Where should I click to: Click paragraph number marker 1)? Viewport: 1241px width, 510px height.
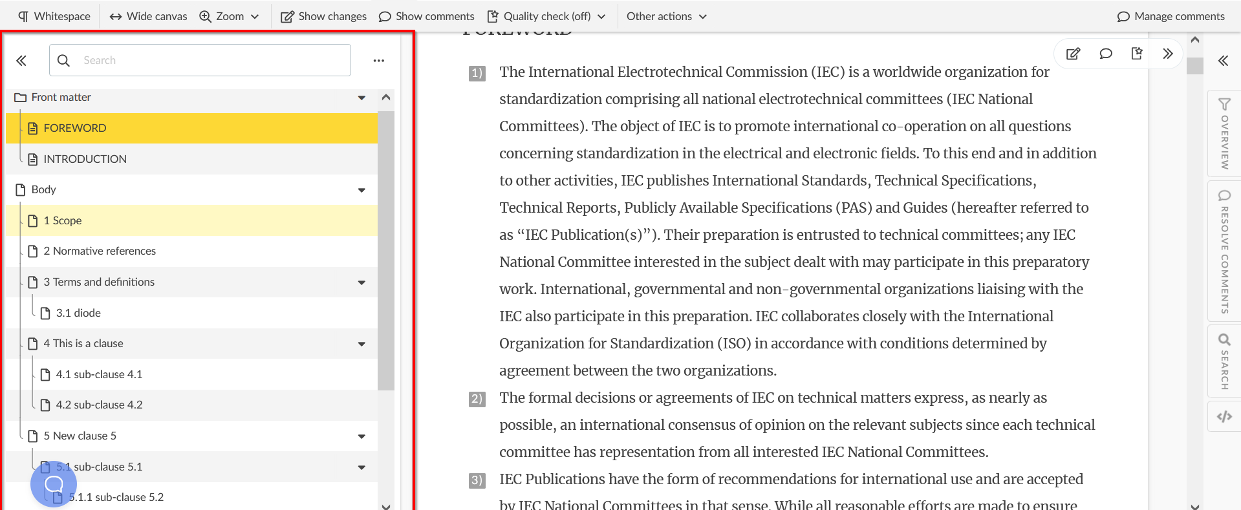point(477,73)
